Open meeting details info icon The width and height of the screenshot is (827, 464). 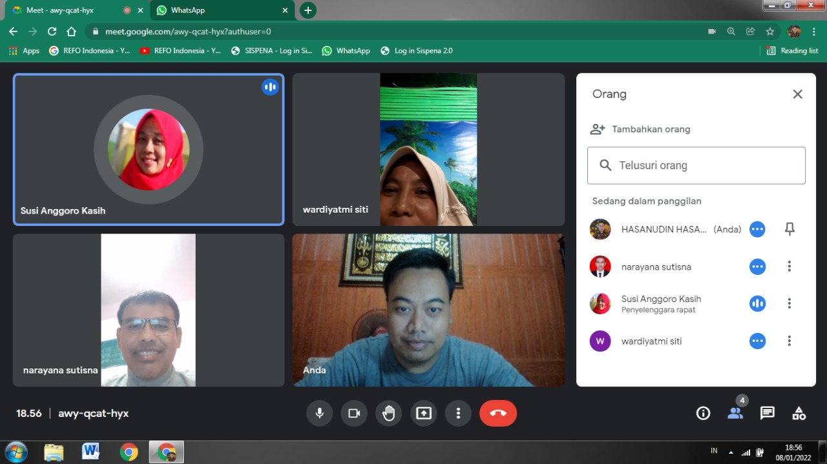[703, 413]
